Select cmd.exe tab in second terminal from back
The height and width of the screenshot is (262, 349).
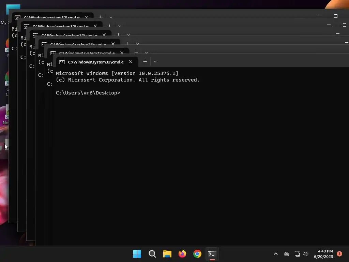[61, 25]
